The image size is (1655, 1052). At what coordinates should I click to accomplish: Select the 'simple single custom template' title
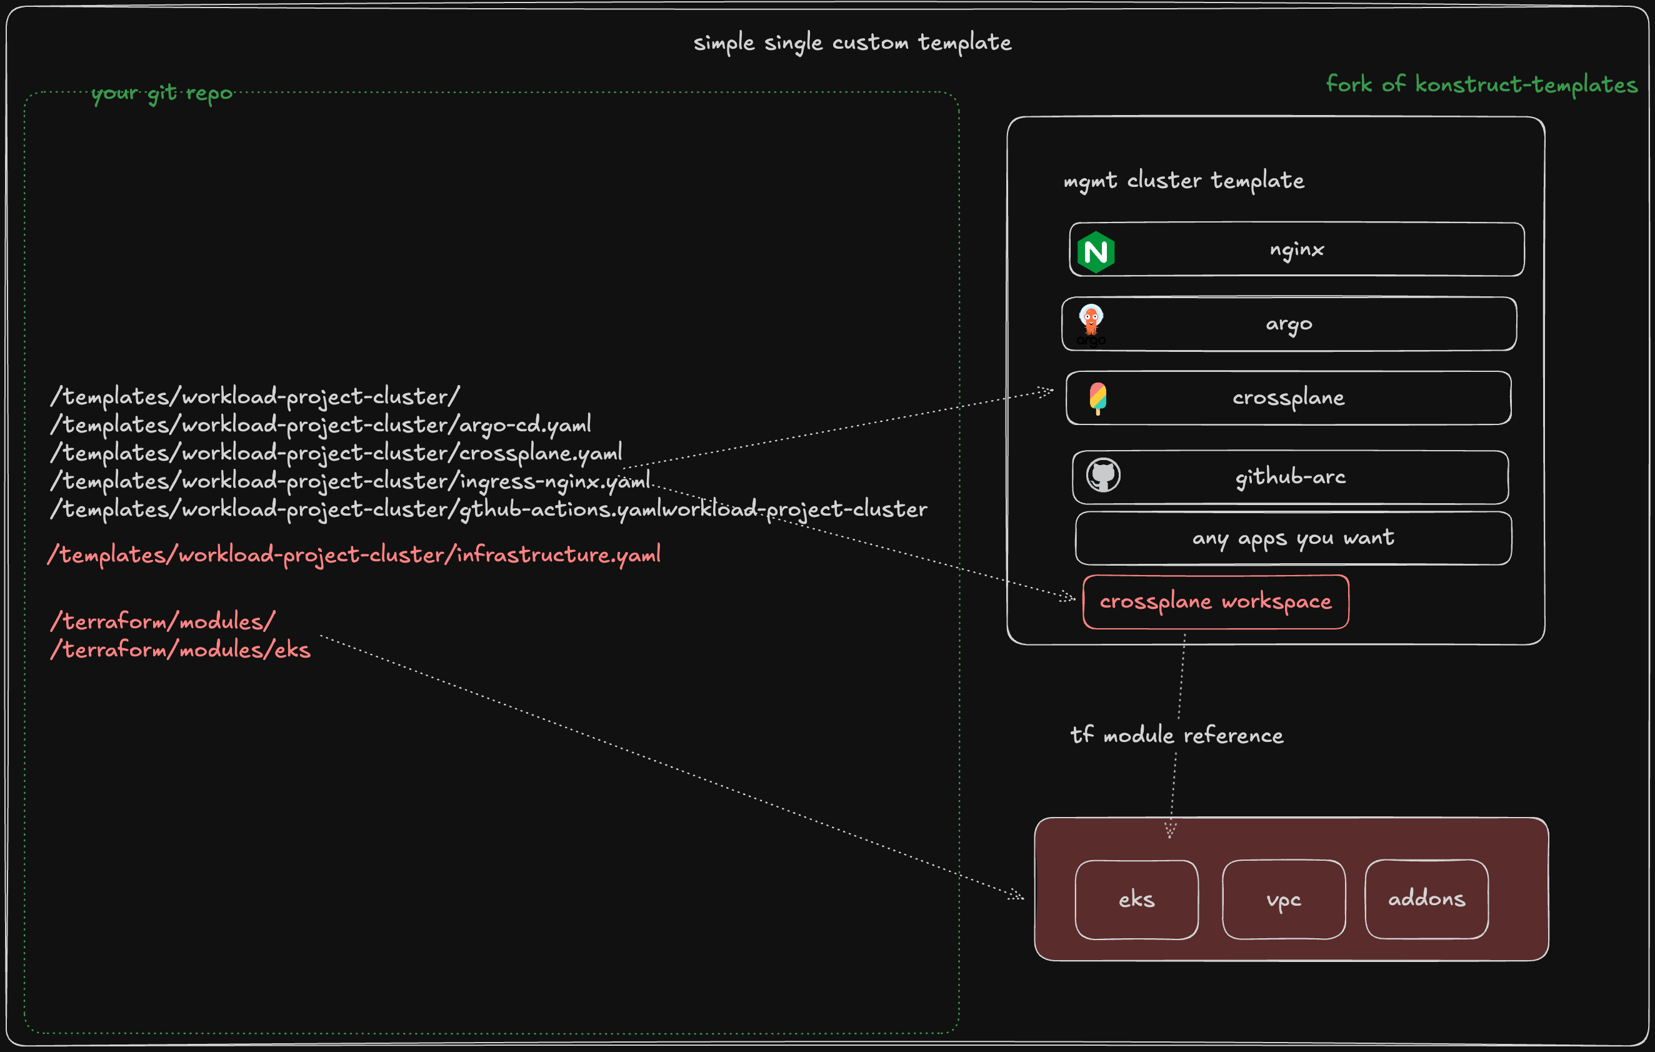[852, 43]
